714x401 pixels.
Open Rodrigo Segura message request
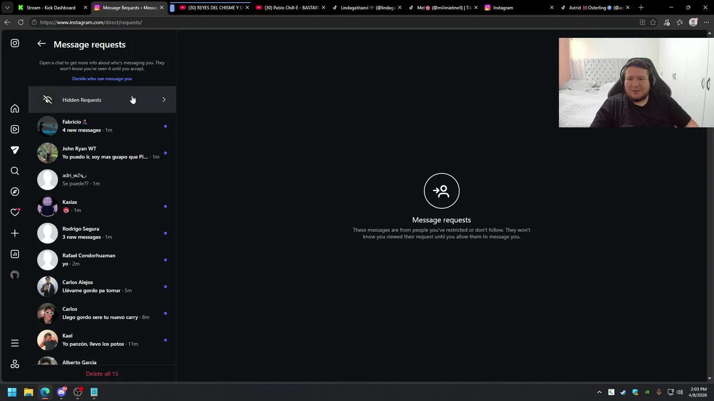click(102, 233)
